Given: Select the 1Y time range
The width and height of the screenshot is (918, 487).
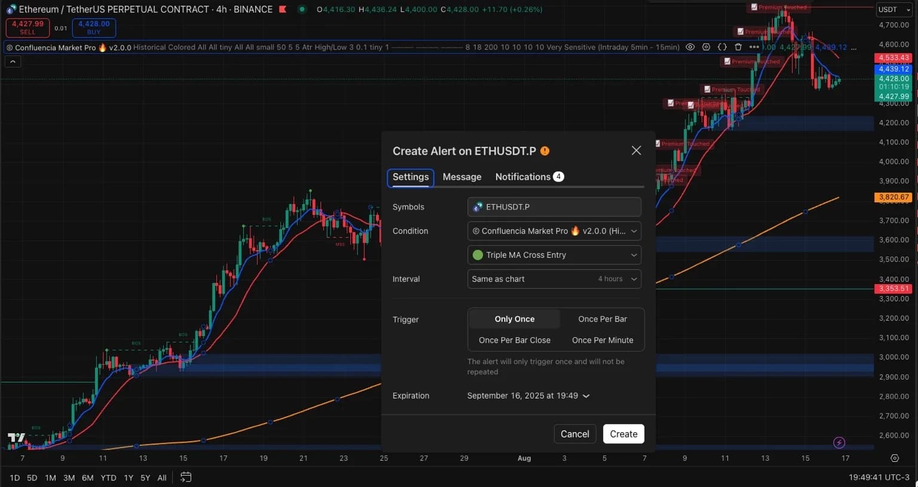Looking at the screenshot, I should click(128, 477).
